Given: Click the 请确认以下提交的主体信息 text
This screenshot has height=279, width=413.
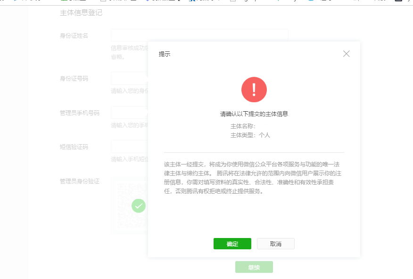Looking at the screenshot, I should 254,114.
